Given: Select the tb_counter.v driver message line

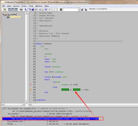Looking at the screenshot, I should point(52,111).
